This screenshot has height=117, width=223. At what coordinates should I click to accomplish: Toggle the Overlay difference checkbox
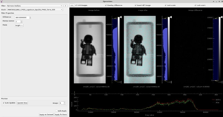pyautogui.click(x=104, y=5)
